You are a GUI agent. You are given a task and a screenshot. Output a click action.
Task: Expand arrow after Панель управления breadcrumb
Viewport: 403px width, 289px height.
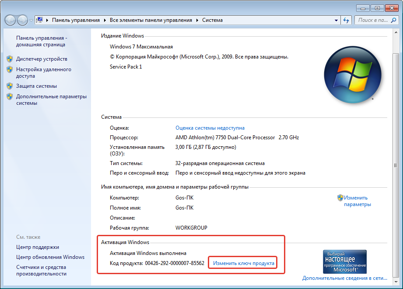coord(105,20)
